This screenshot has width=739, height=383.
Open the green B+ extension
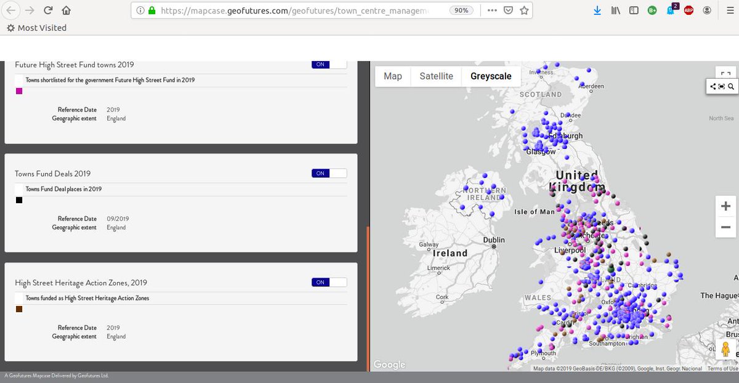[652, 10]
